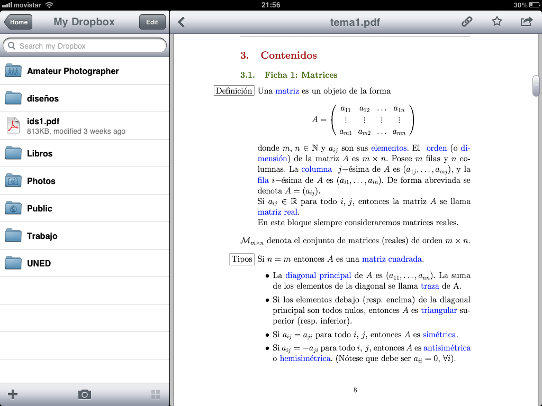This screenshot has height=406, width=542.
Task: Focus the Search my Dropbox field
Action: click(85, 46)
